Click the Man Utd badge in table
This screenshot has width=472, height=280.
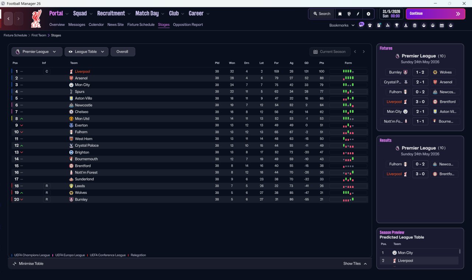71,119
